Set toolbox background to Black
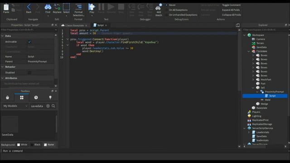The height and width of the screenshot is (163, 290). point(35,144)
